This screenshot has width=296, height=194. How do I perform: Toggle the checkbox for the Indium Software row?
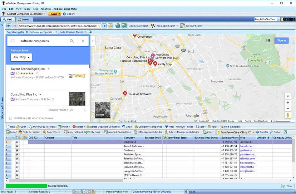17,167
